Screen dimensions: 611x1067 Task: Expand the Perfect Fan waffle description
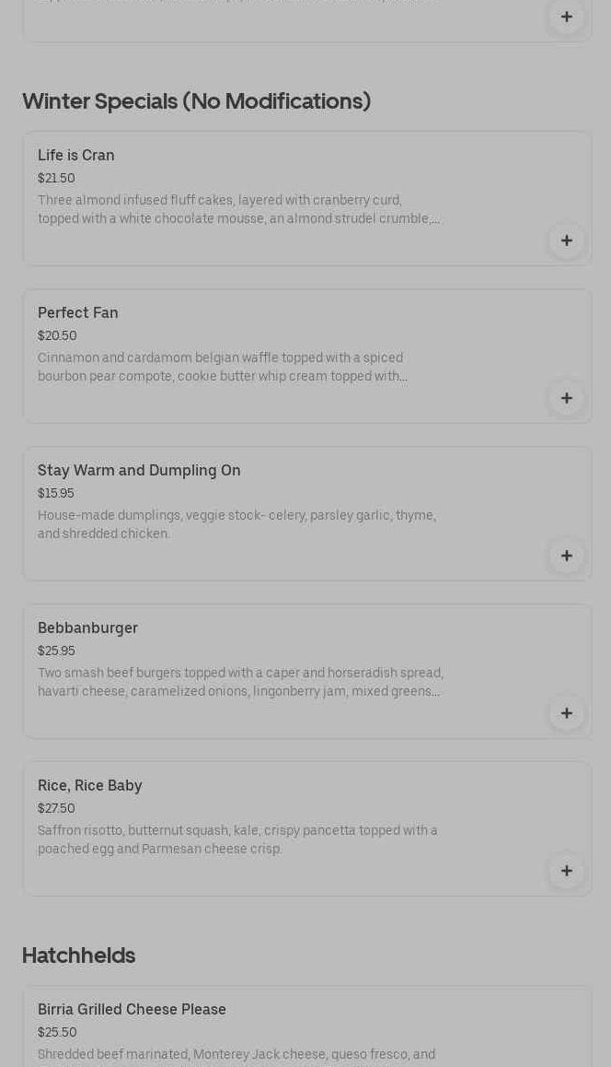point(222,367)
